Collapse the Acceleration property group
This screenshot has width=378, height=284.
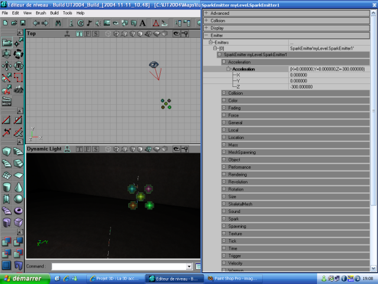224,62
